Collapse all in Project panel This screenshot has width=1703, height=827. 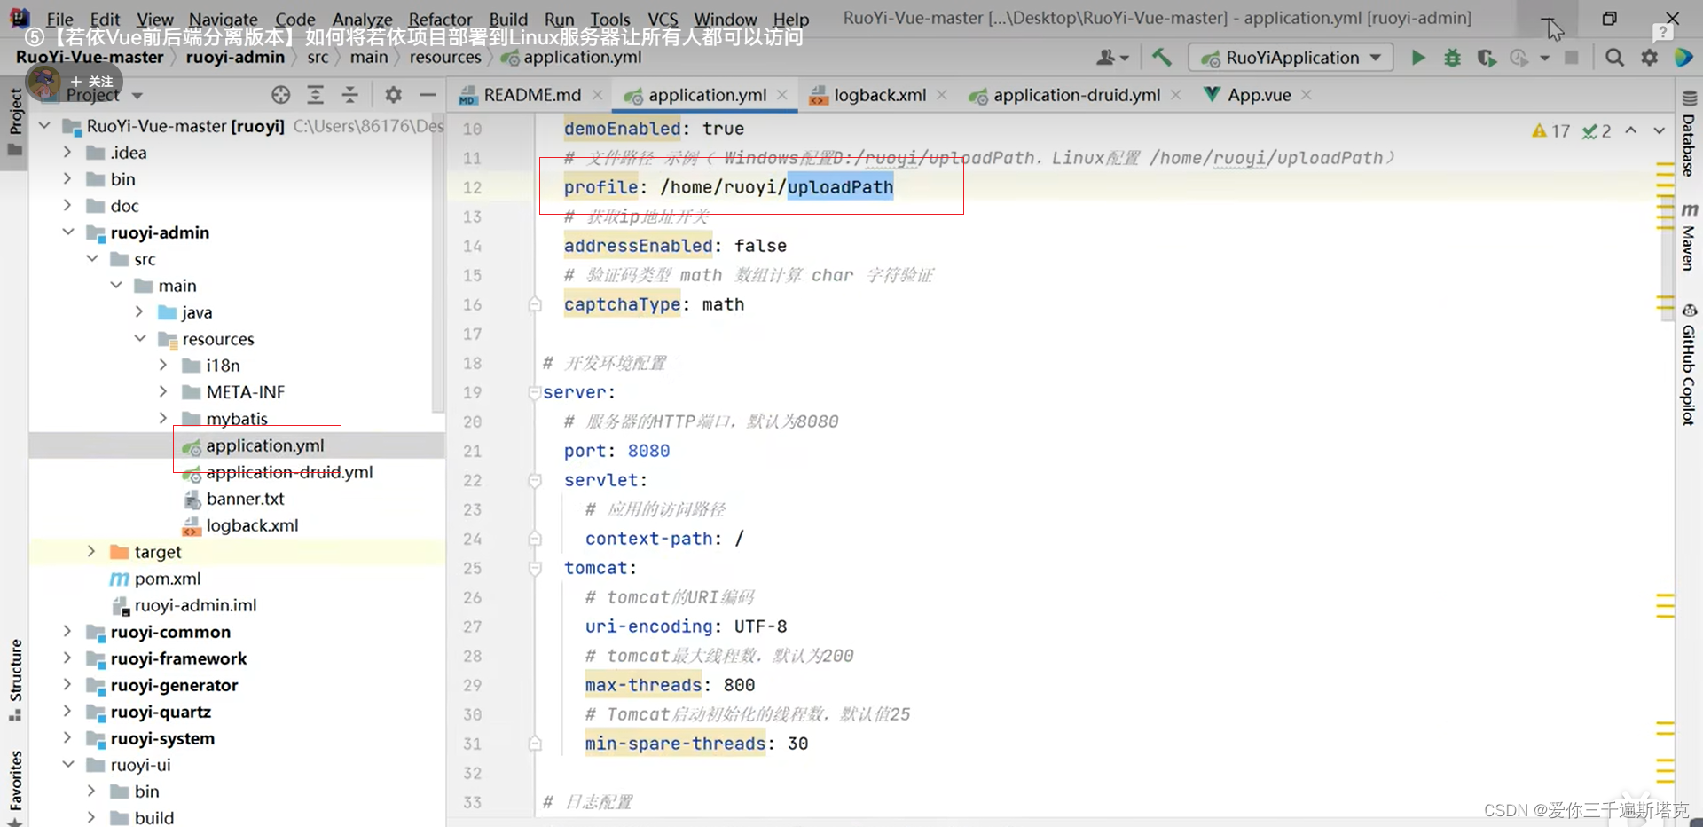click(350, 95)
